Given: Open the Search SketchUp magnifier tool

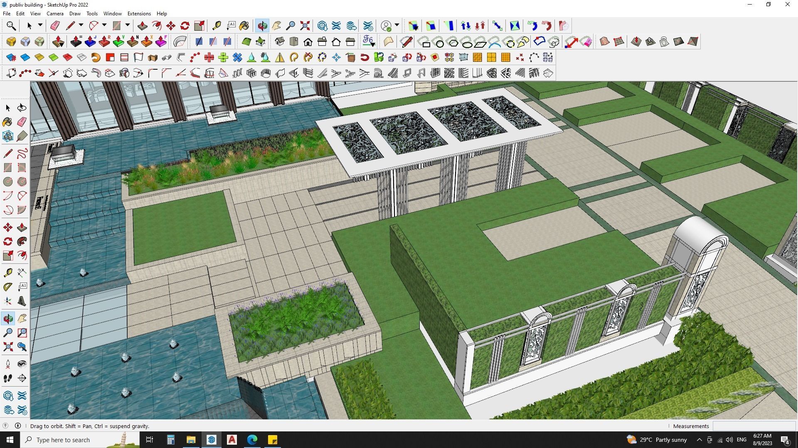Looking at the screenshot, I should tap(11, 26).
